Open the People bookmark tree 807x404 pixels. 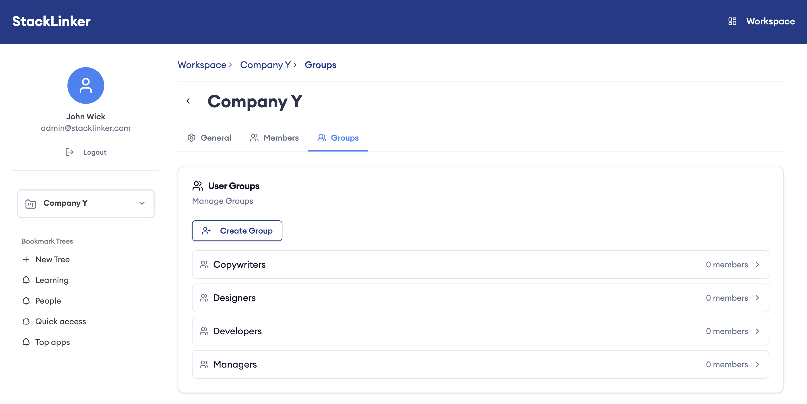[x=48, y=301]
